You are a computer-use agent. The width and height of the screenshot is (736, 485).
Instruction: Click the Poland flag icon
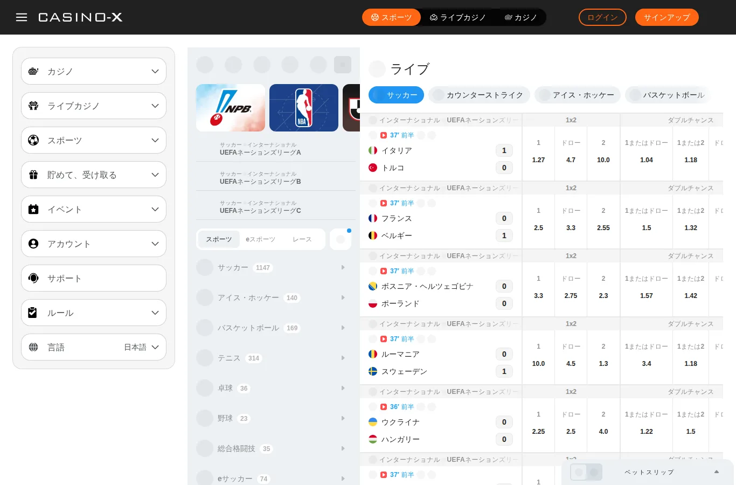(x=373, y=303)
